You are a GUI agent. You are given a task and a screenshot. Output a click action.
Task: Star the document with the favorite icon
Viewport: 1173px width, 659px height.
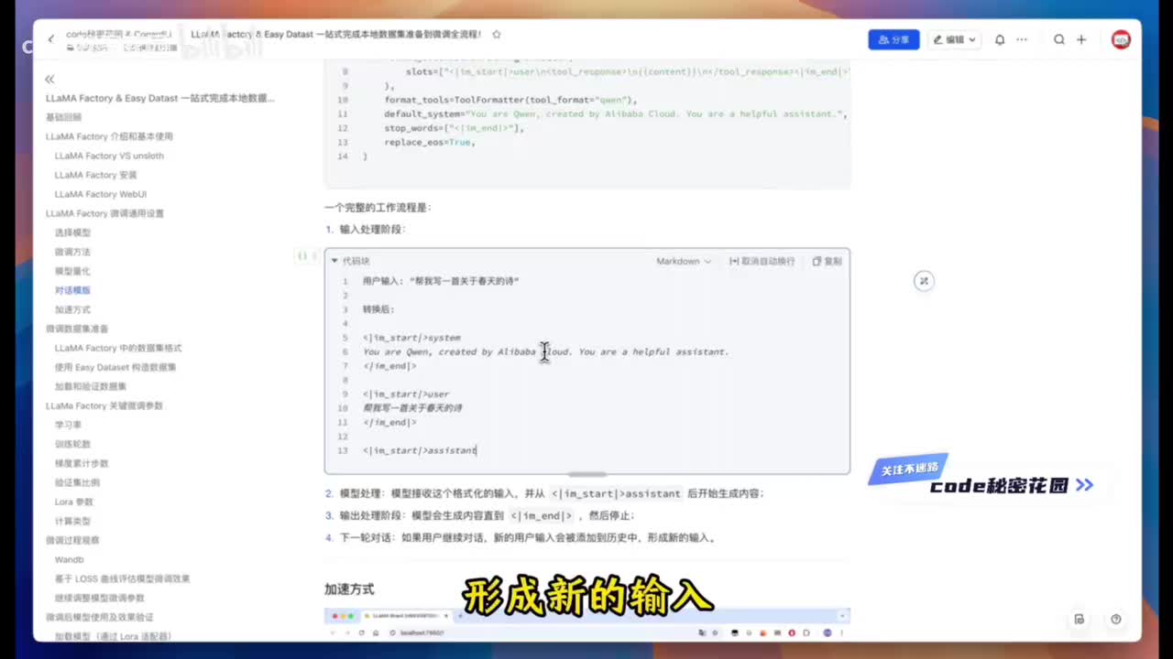[497, 35]
